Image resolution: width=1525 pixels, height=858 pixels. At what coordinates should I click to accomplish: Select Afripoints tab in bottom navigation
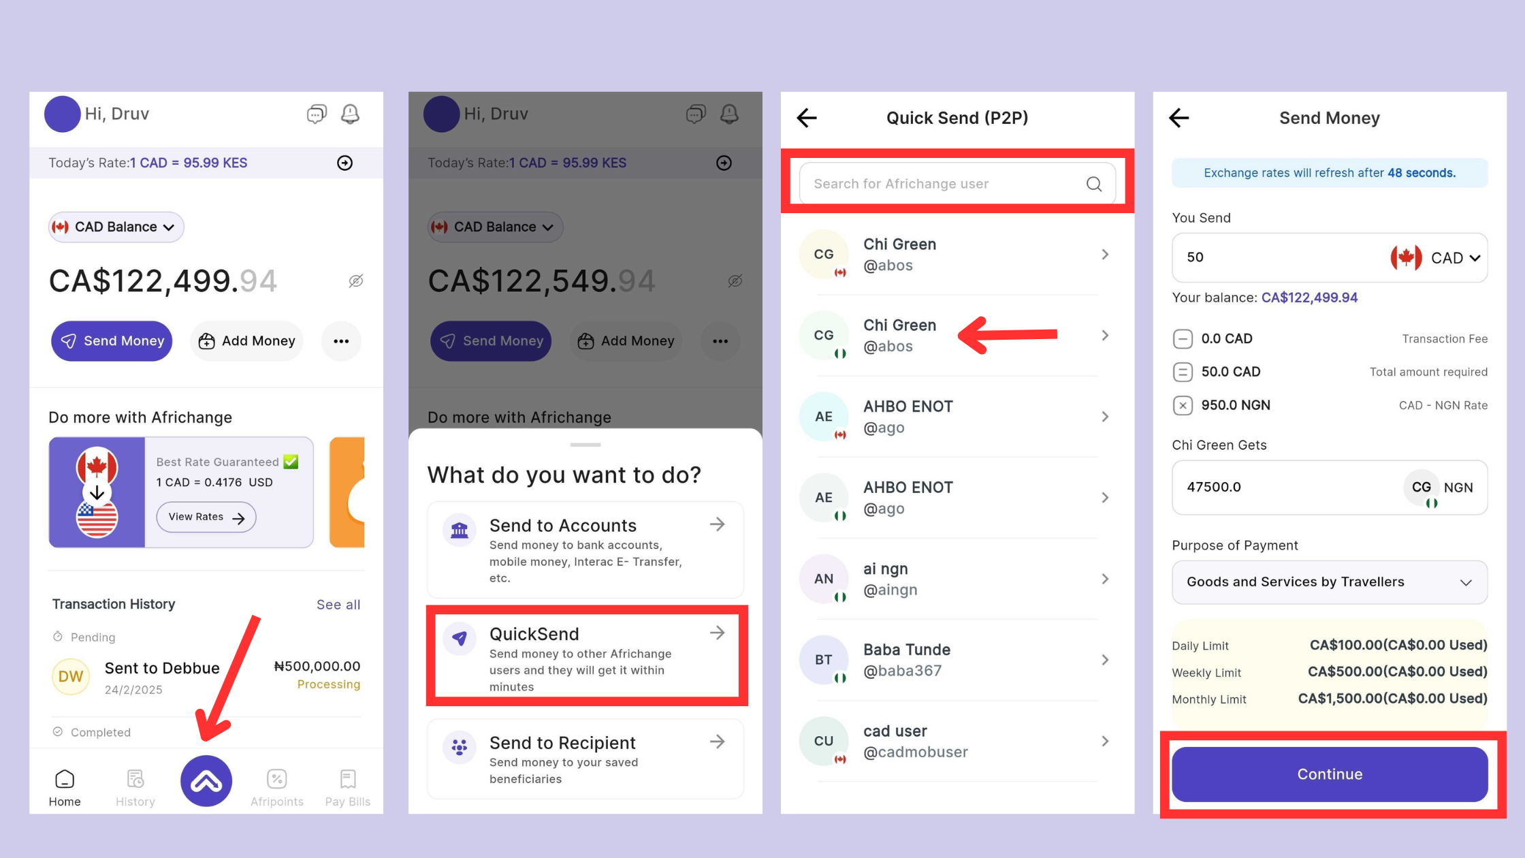point(277,788)
